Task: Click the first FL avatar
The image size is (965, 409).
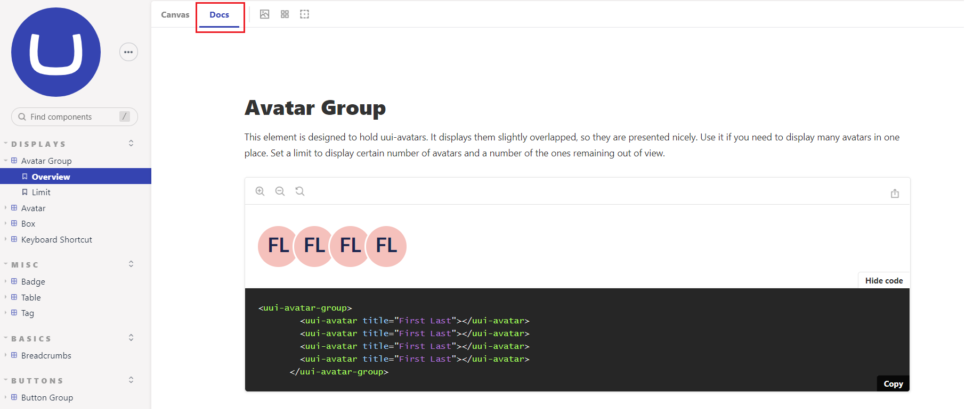Action: pos(277,246)
